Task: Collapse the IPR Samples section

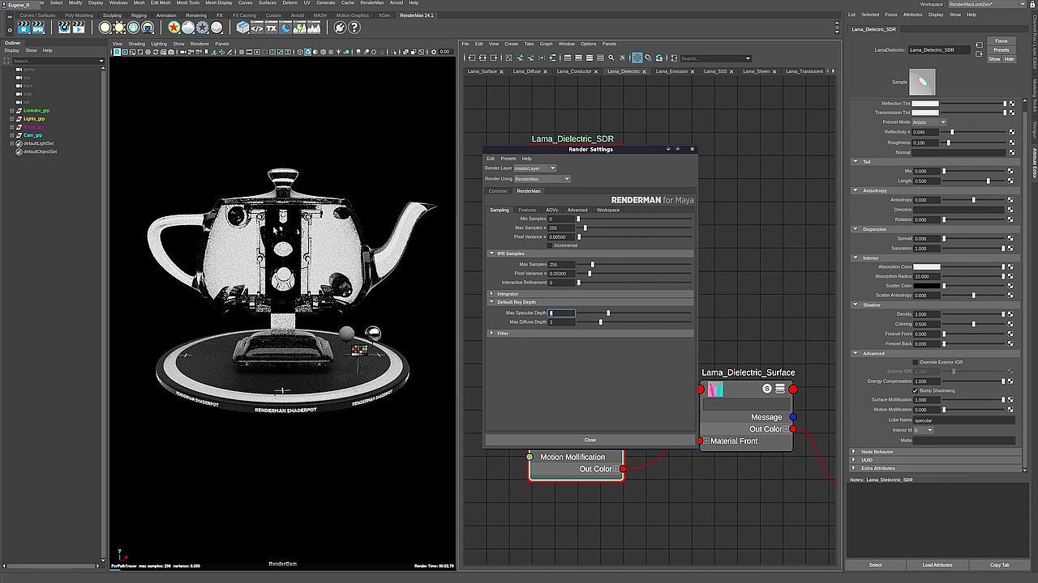Action: click(x=491, y=253)
